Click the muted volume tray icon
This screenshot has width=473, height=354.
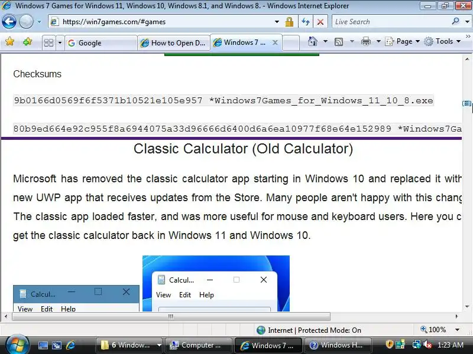click(x=427, y=345)
